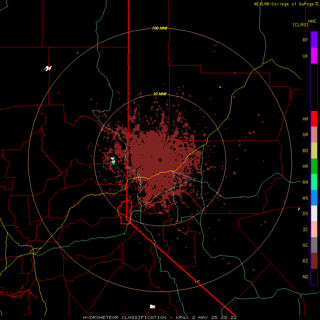Image resolution: width=320 pixels, height=320 pixels.
Task: Click the HA red legend swatch
Action: tap(314, 119)
